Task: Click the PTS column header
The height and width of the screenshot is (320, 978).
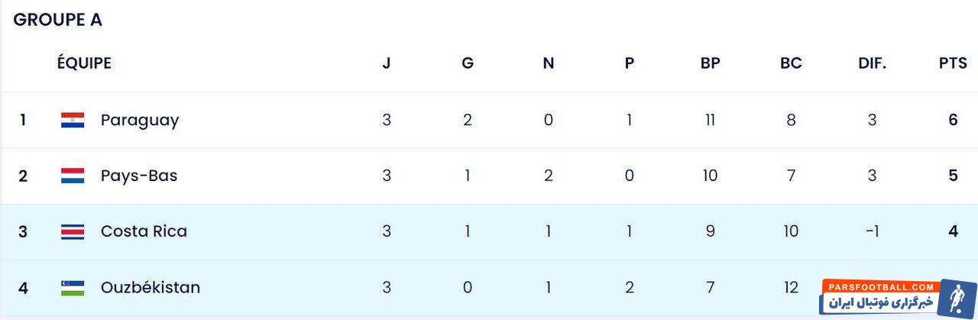Action: pyautogui.click(x=953, y=63)
